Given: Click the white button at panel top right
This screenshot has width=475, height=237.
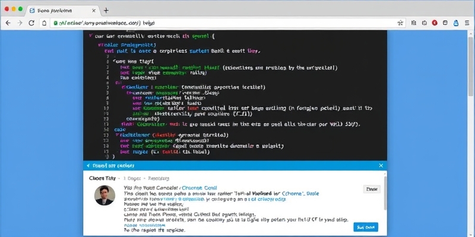Looking at the screenshot, I should point(371,189).
